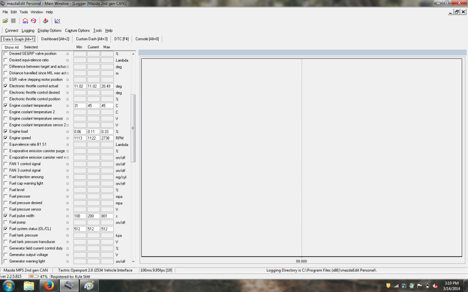Click the small square beside Fuel pulse width

[x=68, y=216]
